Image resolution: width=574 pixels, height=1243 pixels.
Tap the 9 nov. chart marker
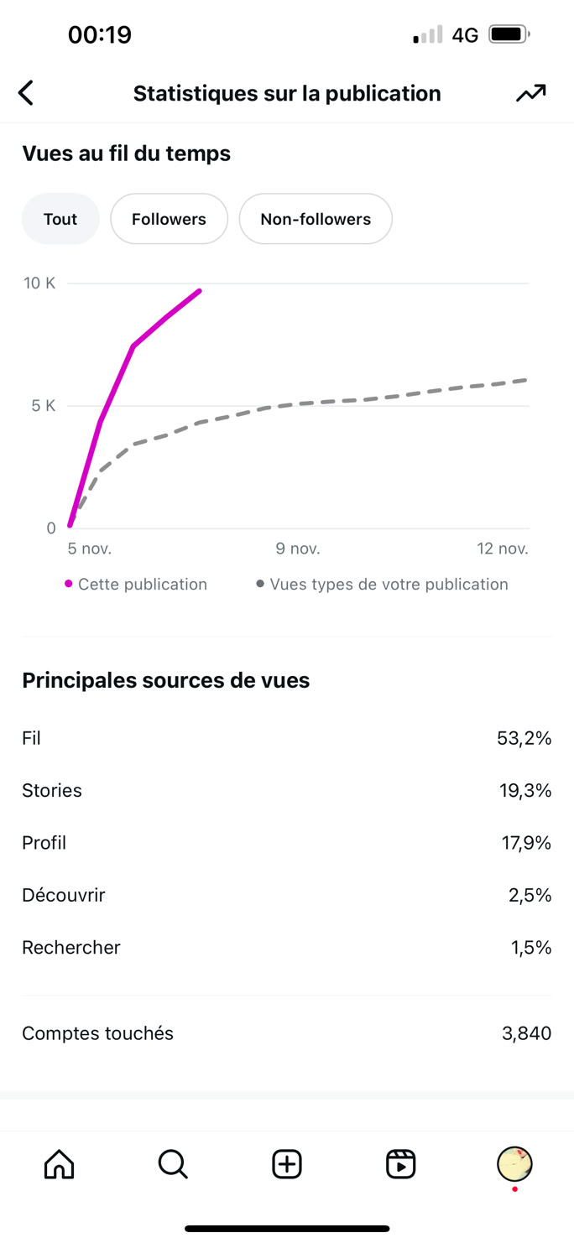(298, 549)
